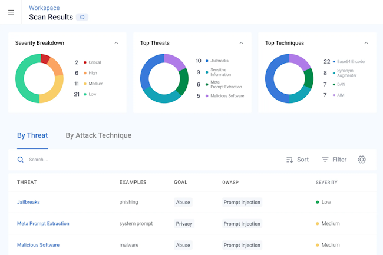This screenshot has height=255, width=383.
Task: Open the hamburger navigation menu
Action: click(x=11, y=12)
